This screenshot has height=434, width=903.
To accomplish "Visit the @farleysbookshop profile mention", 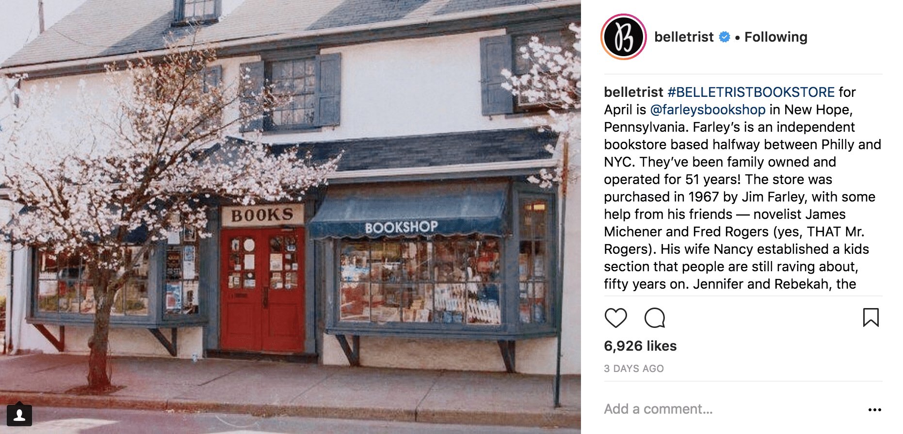I will [708, 109].
